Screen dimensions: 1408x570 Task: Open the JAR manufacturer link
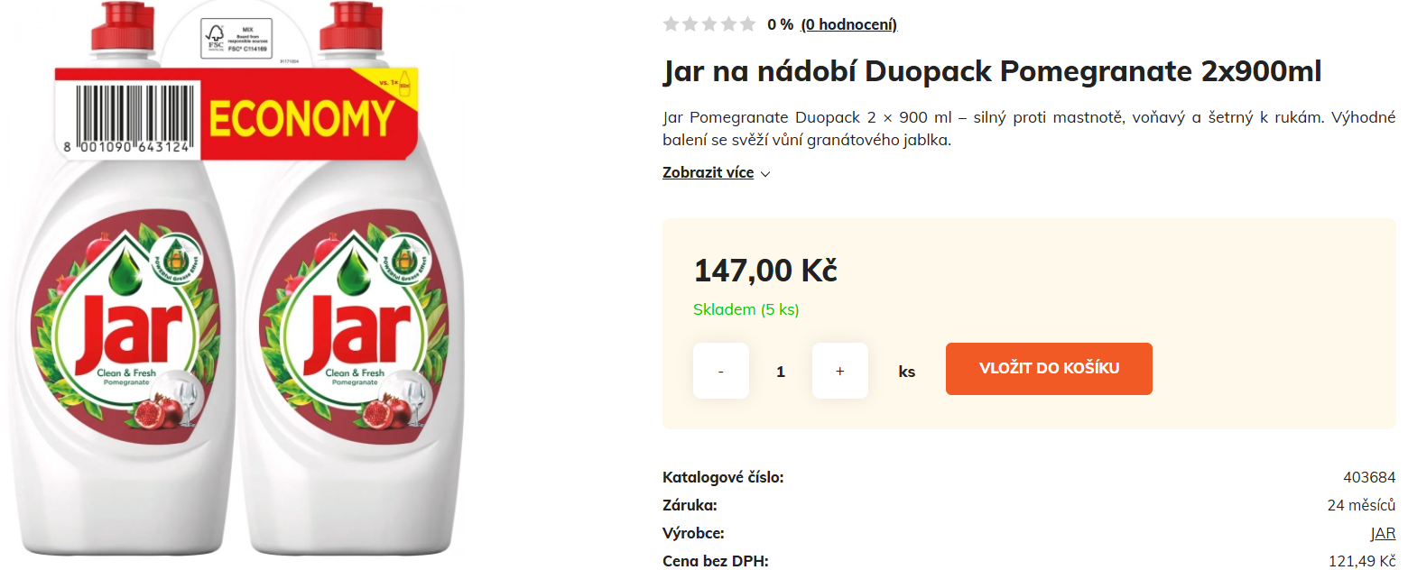tap(1383, 533)
